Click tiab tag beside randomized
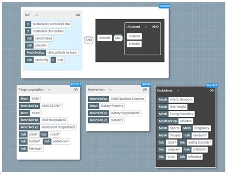Image resolution: width=227 pixels, height=174 pixels. click(29, 38)
